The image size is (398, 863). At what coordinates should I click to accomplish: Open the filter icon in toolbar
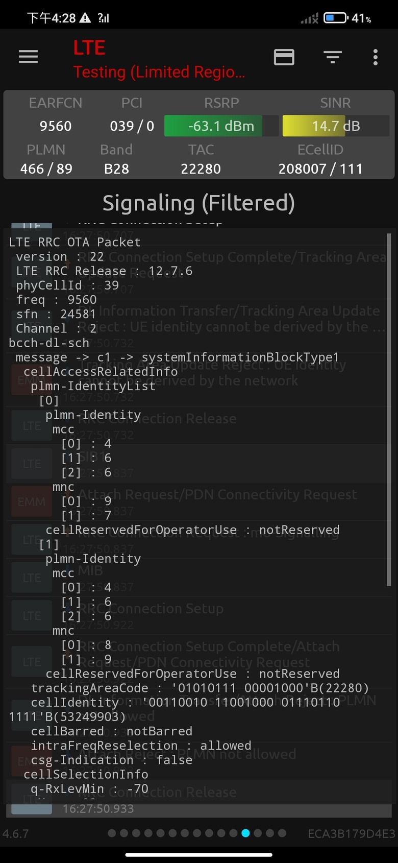click(333, 57)
